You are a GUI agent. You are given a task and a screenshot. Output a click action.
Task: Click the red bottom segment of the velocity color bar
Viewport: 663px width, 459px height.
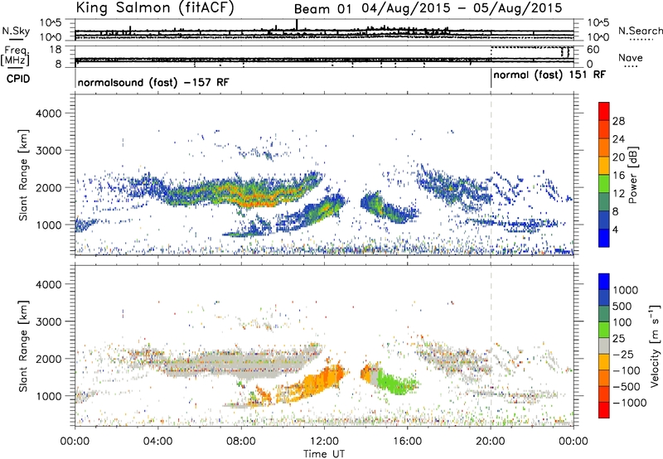604,410
